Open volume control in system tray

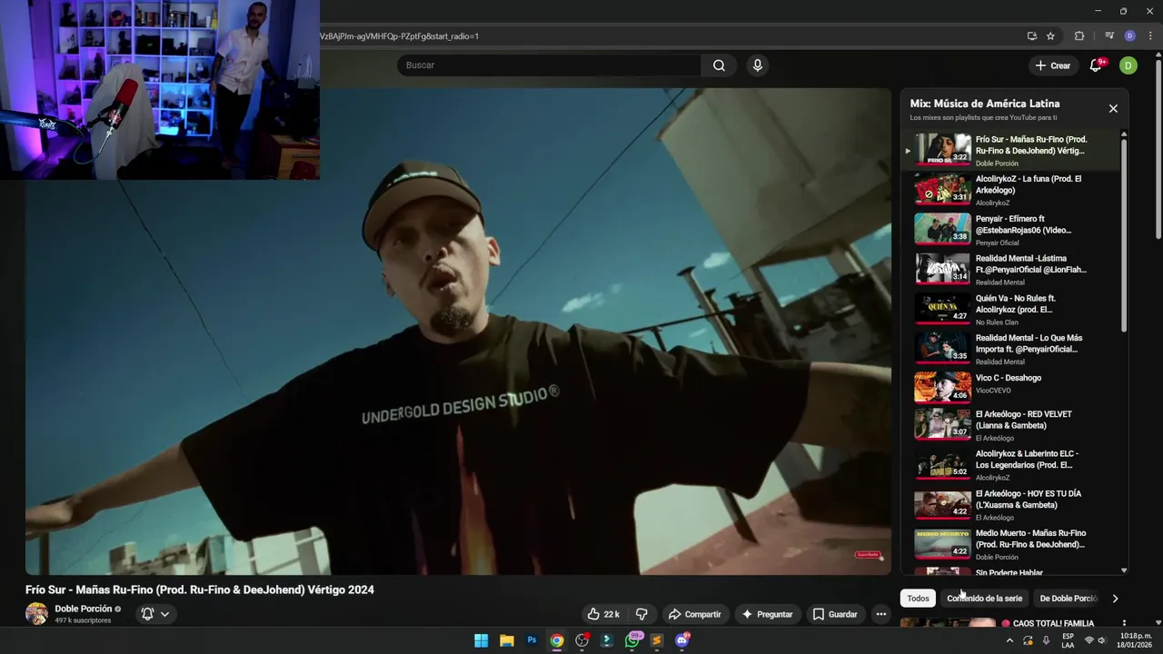1101,640
